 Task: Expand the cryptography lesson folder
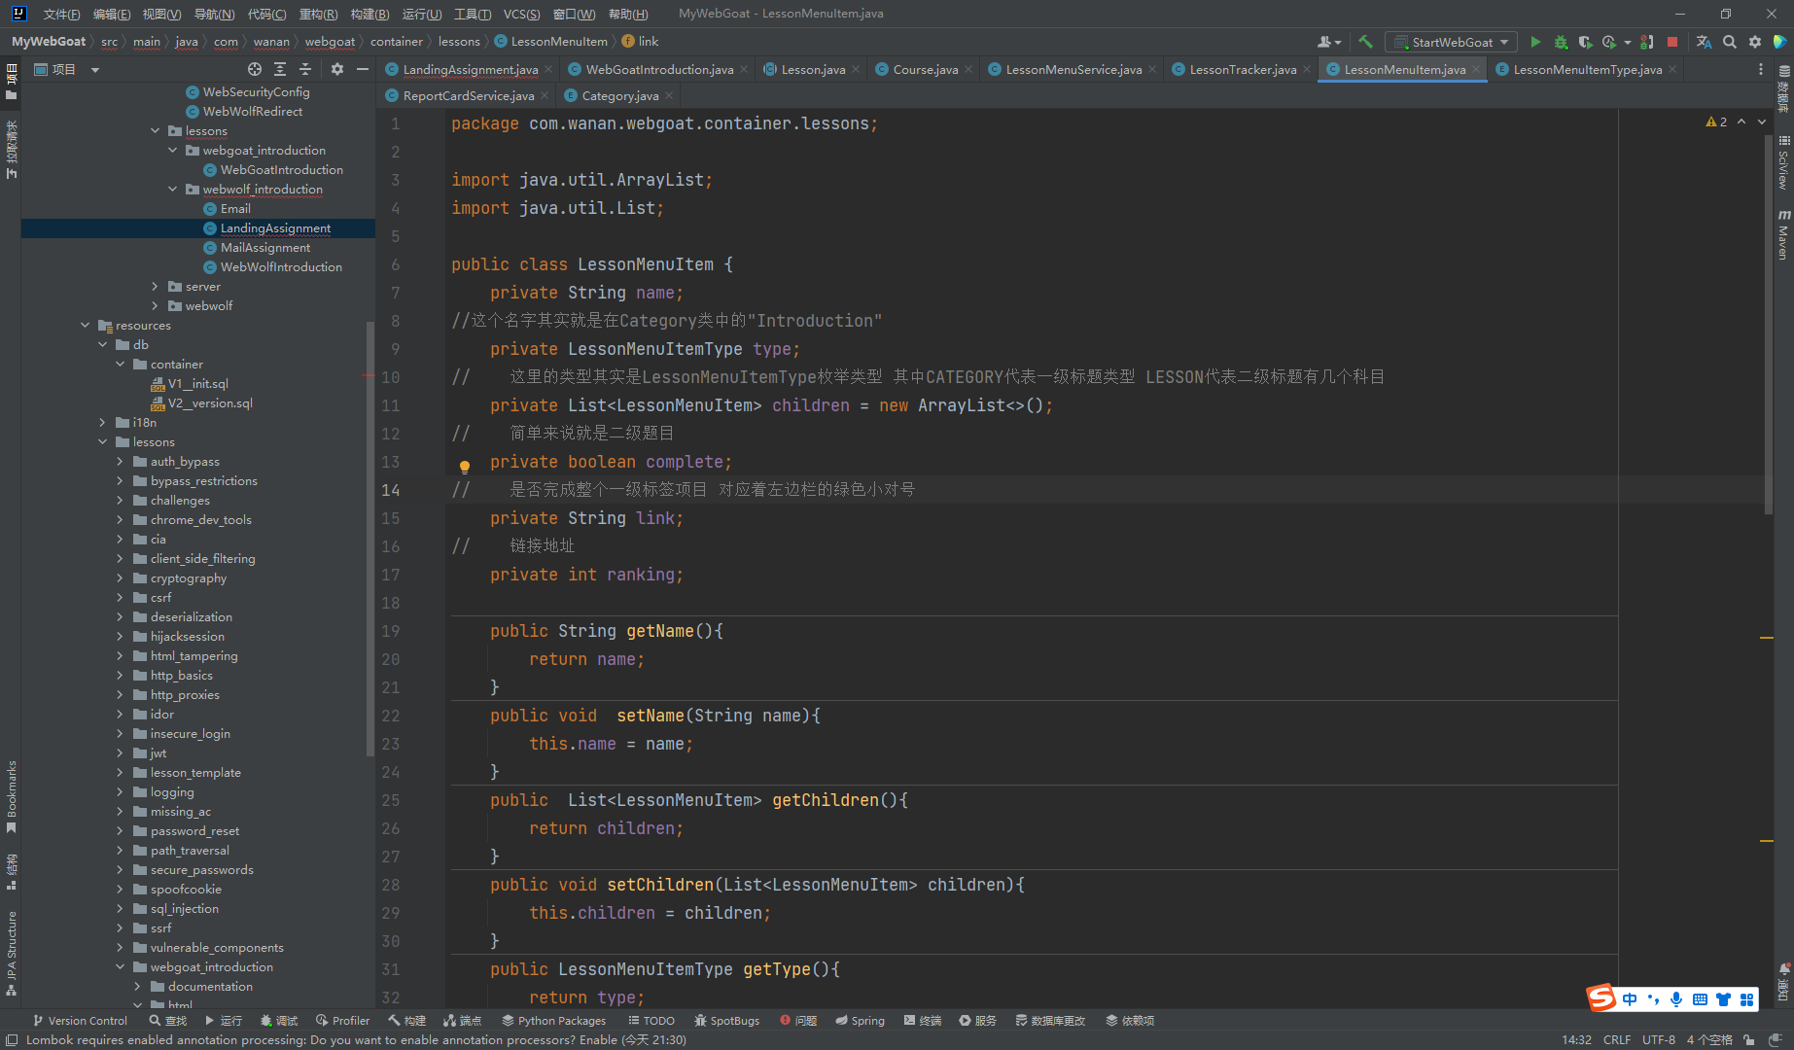pos(121,577)
